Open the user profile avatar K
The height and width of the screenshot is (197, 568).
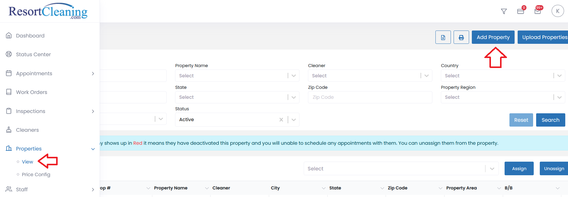pyautogui.click(x=557, y=11)
